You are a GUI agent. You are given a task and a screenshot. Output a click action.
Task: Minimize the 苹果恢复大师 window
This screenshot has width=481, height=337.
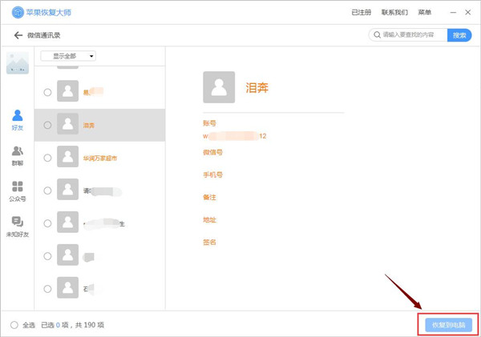(453, 12)
